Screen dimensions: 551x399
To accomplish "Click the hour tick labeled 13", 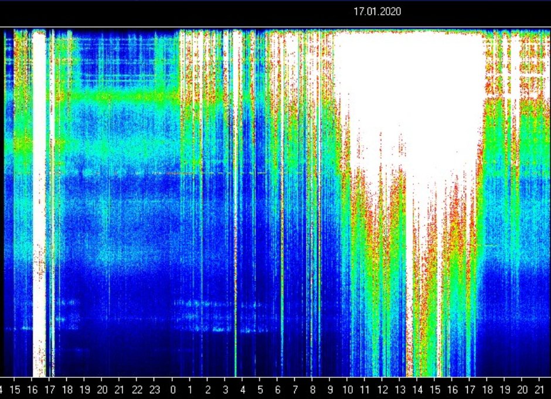I will tap(400, 390).
